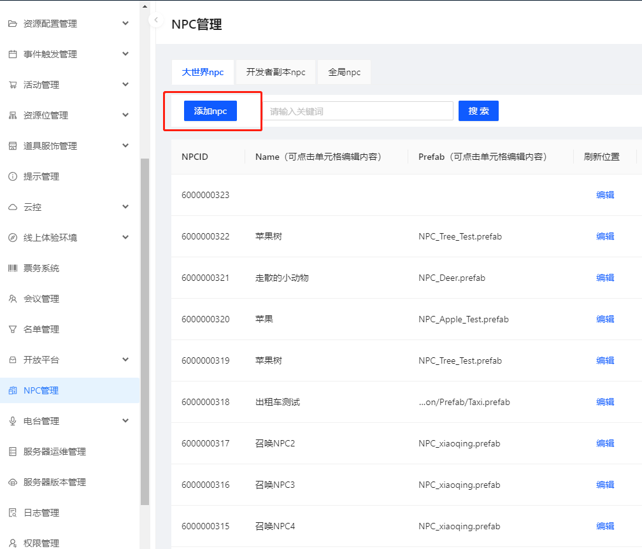Click the 添加npc button
Image resolution: width=642 pixels, height=549 pixels.
click(210, 111)
